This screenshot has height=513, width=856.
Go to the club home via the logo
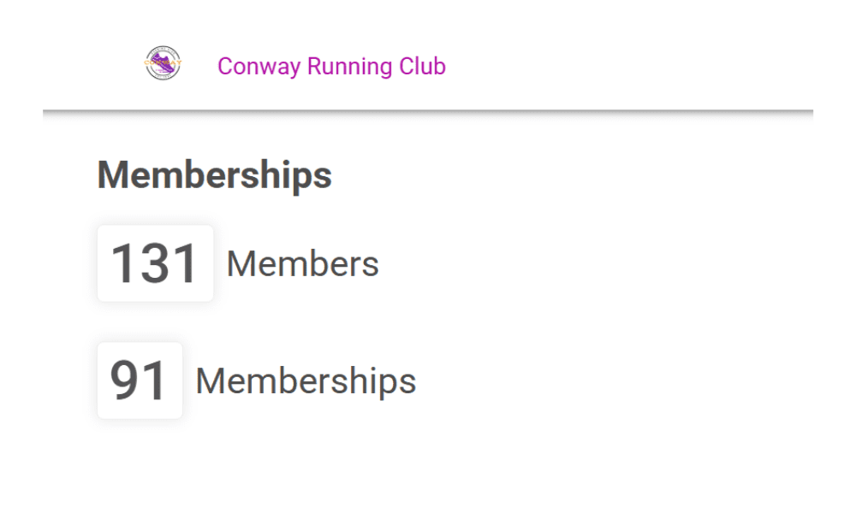(x=163, y=62)
